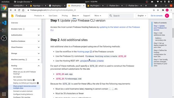Image resolution: width=174 pixels, height=98 pixels.
Task: Open the projects.sites.create API link
Action: point(92,61)
